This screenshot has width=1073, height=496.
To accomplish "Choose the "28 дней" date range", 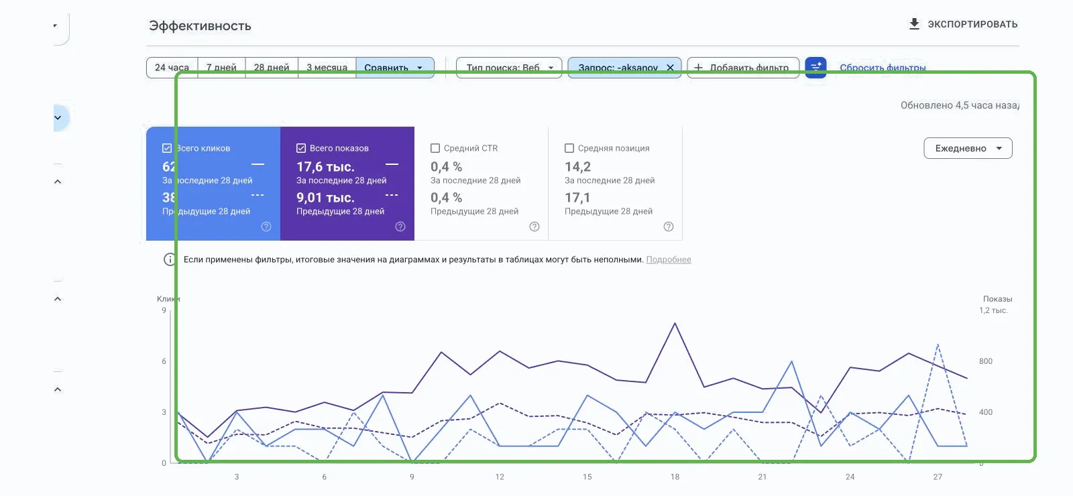I will (272, 68).
